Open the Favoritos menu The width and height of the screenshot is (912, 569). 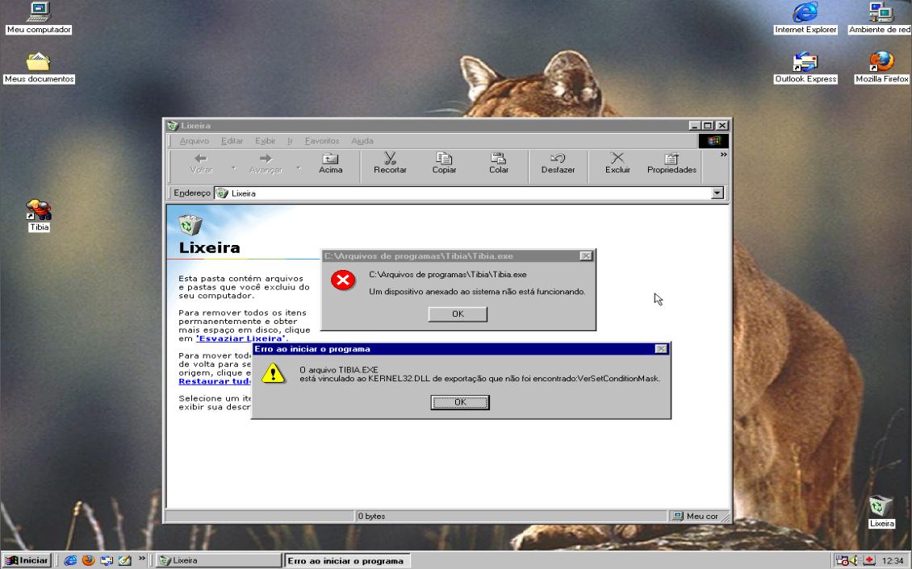[x=322, y=141]
